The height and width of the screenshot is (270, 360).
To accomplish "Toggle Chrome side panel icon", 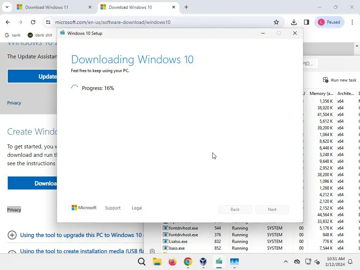I will click(307, 22).
